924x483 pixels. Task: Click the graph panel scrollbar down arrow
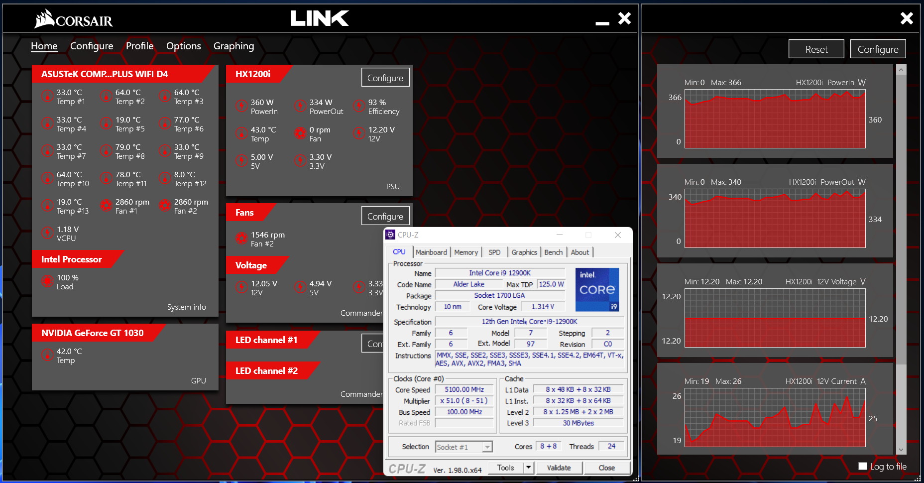(901, 450)
